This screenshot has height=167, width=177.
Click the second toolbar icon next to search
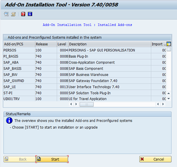click(13, 14)
